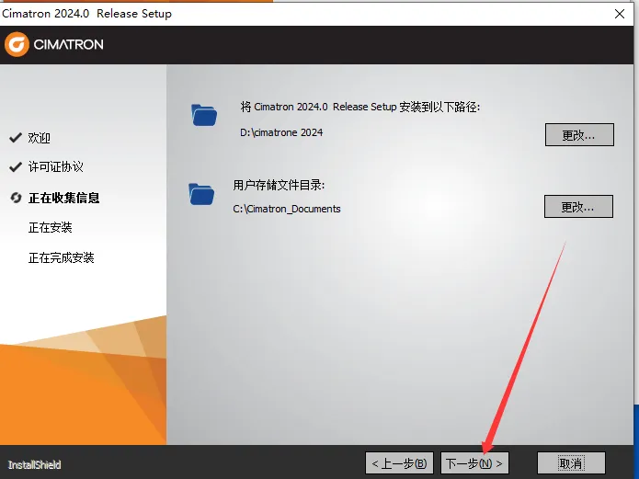The image size is (639, 479).
Task: Select the 许可证协议 step label
Action: coord(56,166)
